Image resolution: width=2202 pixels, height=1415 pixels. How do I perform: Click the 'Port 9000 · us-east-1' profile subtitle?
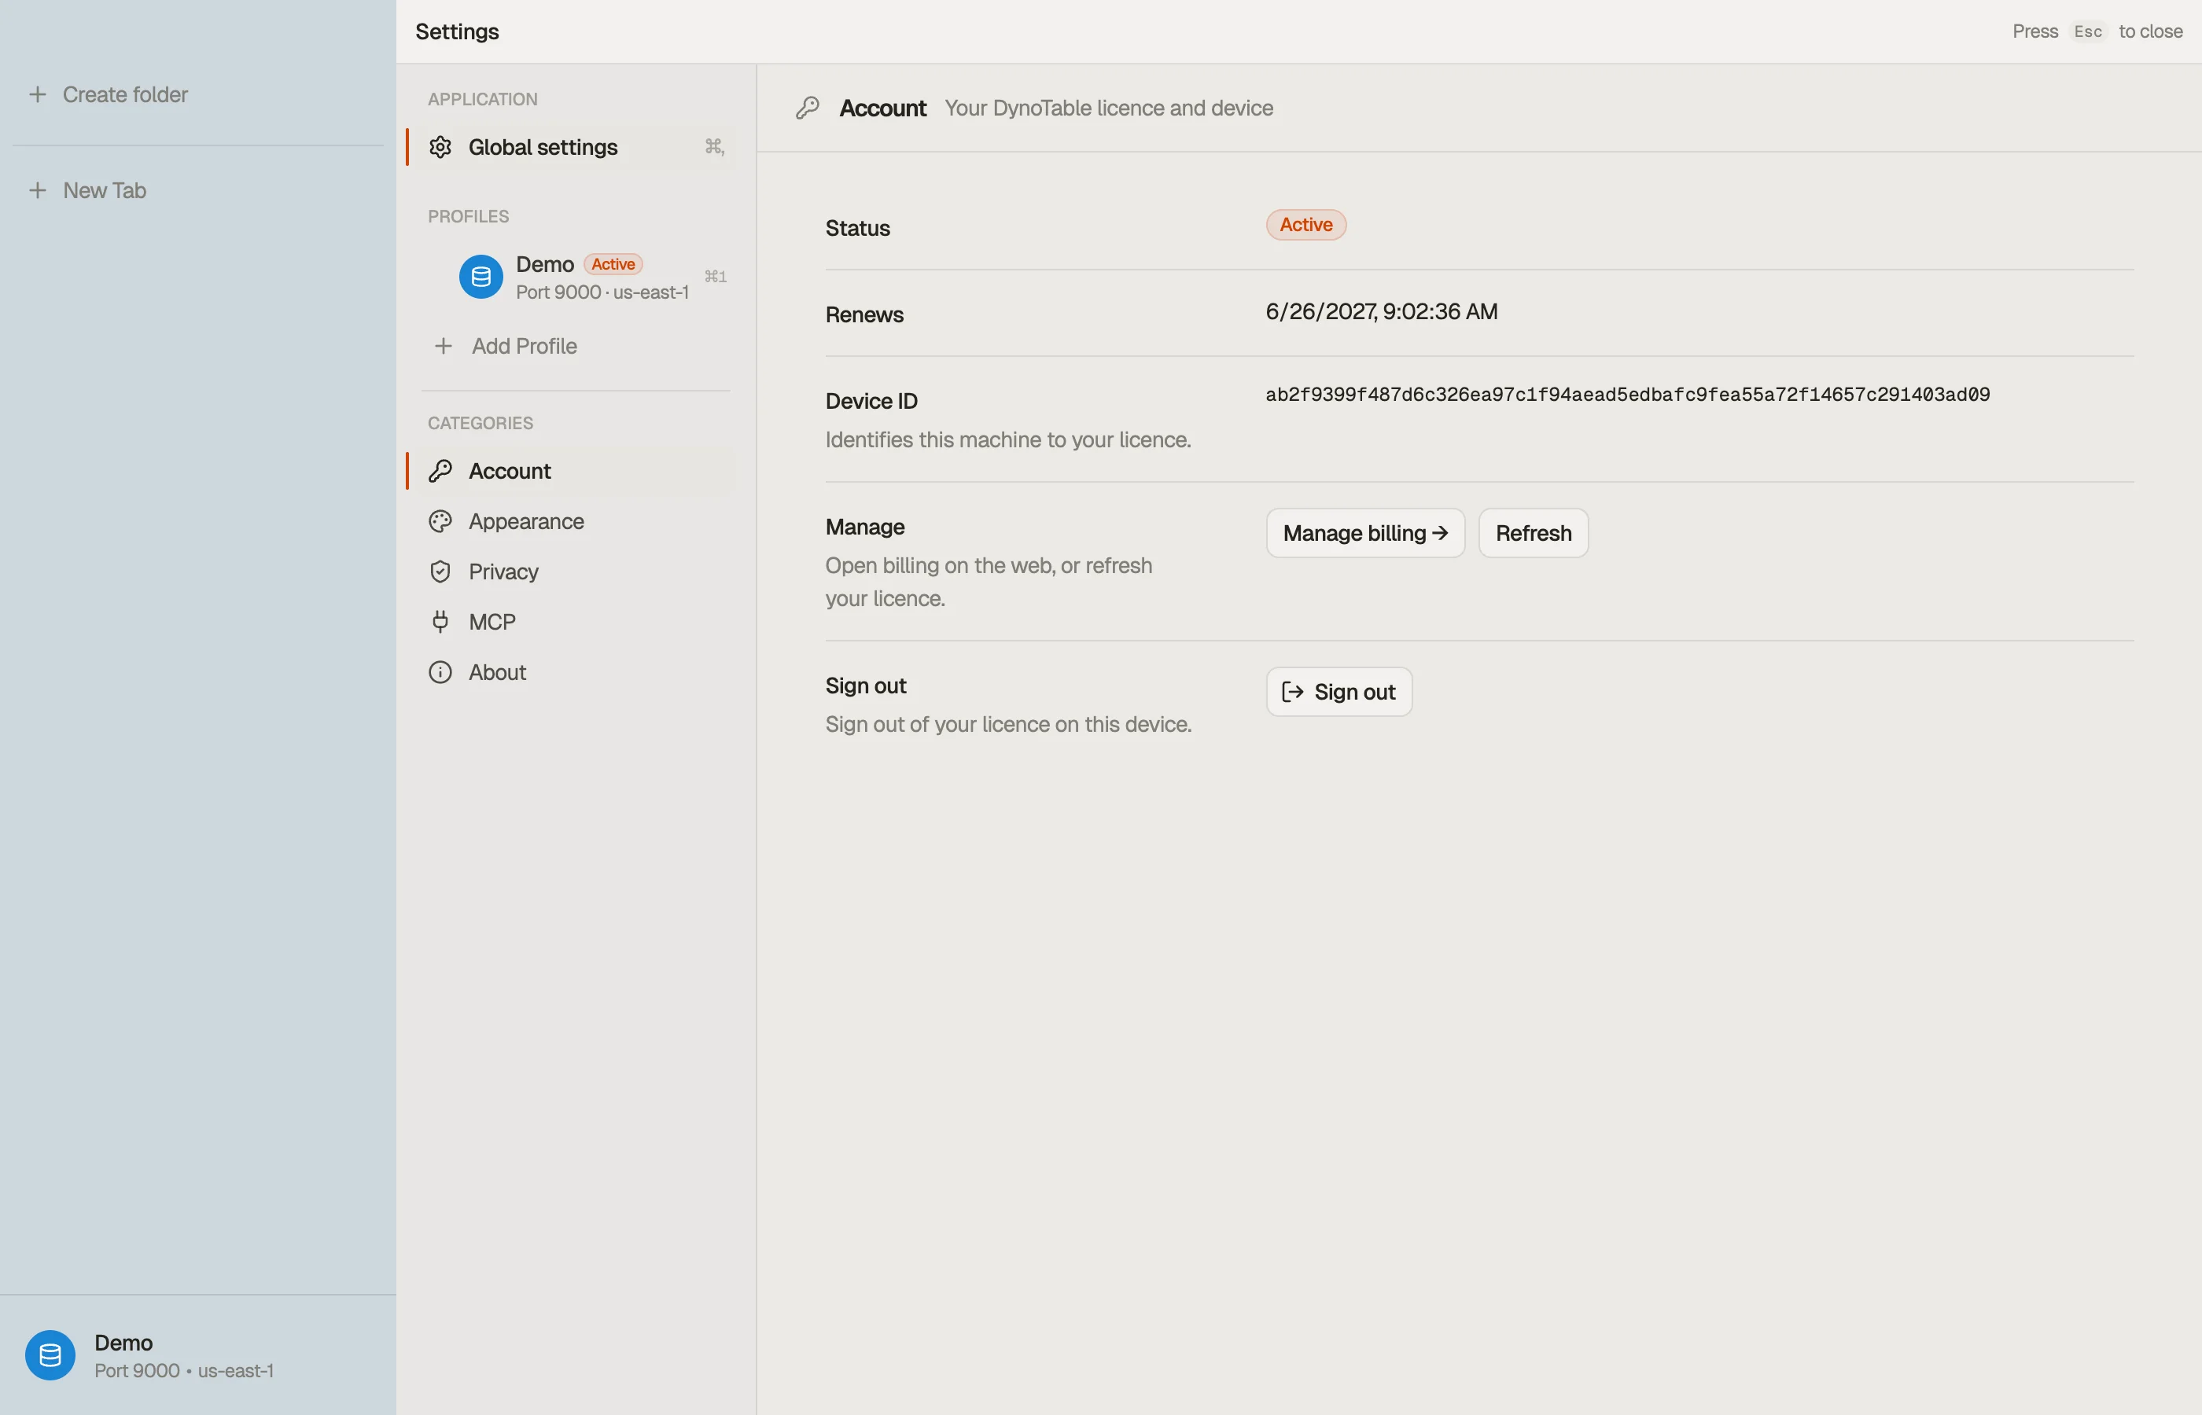pyautogui.click(x=602, y=292)
